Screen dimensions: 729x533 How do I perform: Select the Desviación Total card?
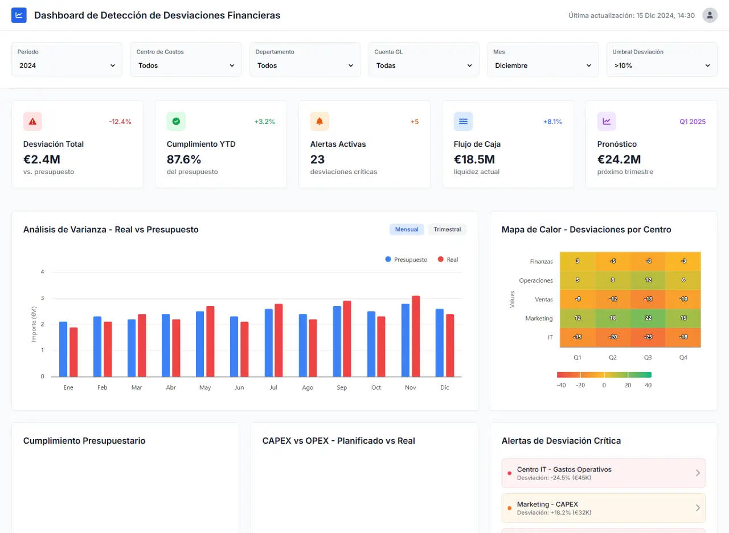[x=77, y=144]
